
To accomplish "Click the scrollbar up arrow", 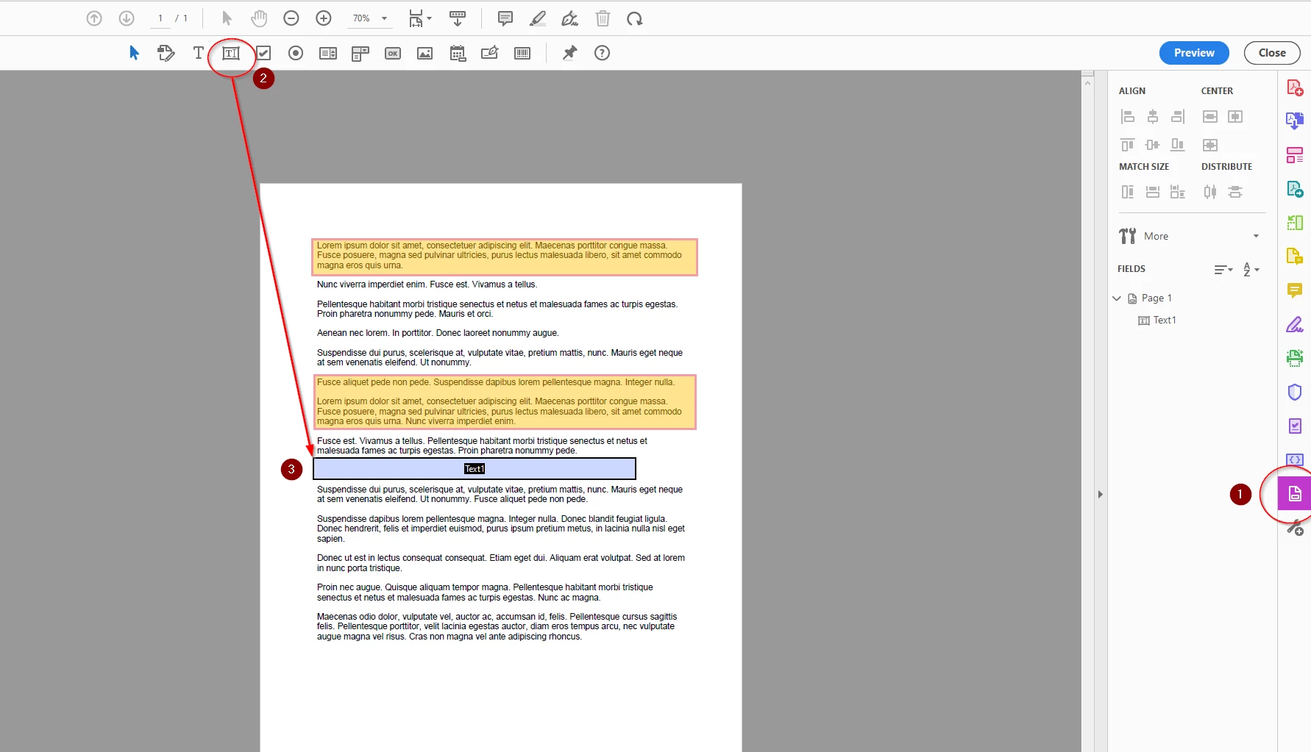I will (1087, 83).
